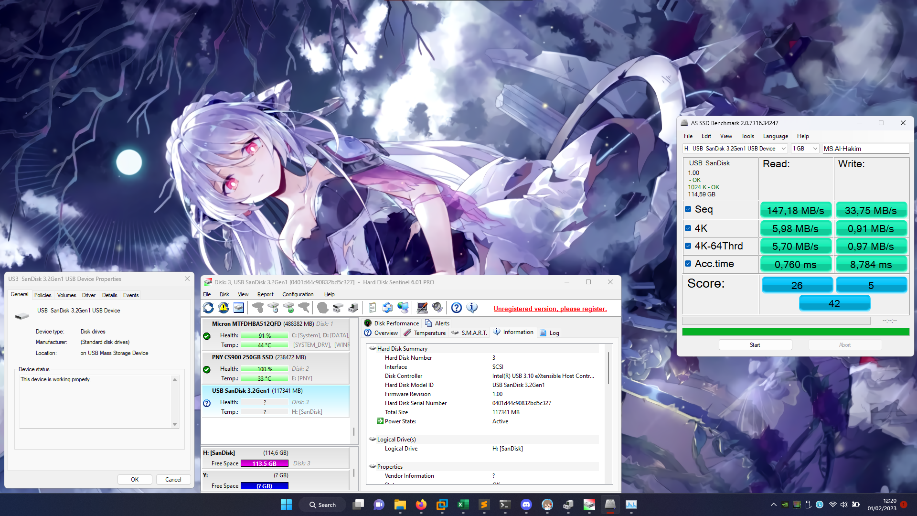The height and width of the screenshot is (516, 917).
Task: Click the NVIDIA tray icon
Action: pyautogui.click(x=785, y=505)
